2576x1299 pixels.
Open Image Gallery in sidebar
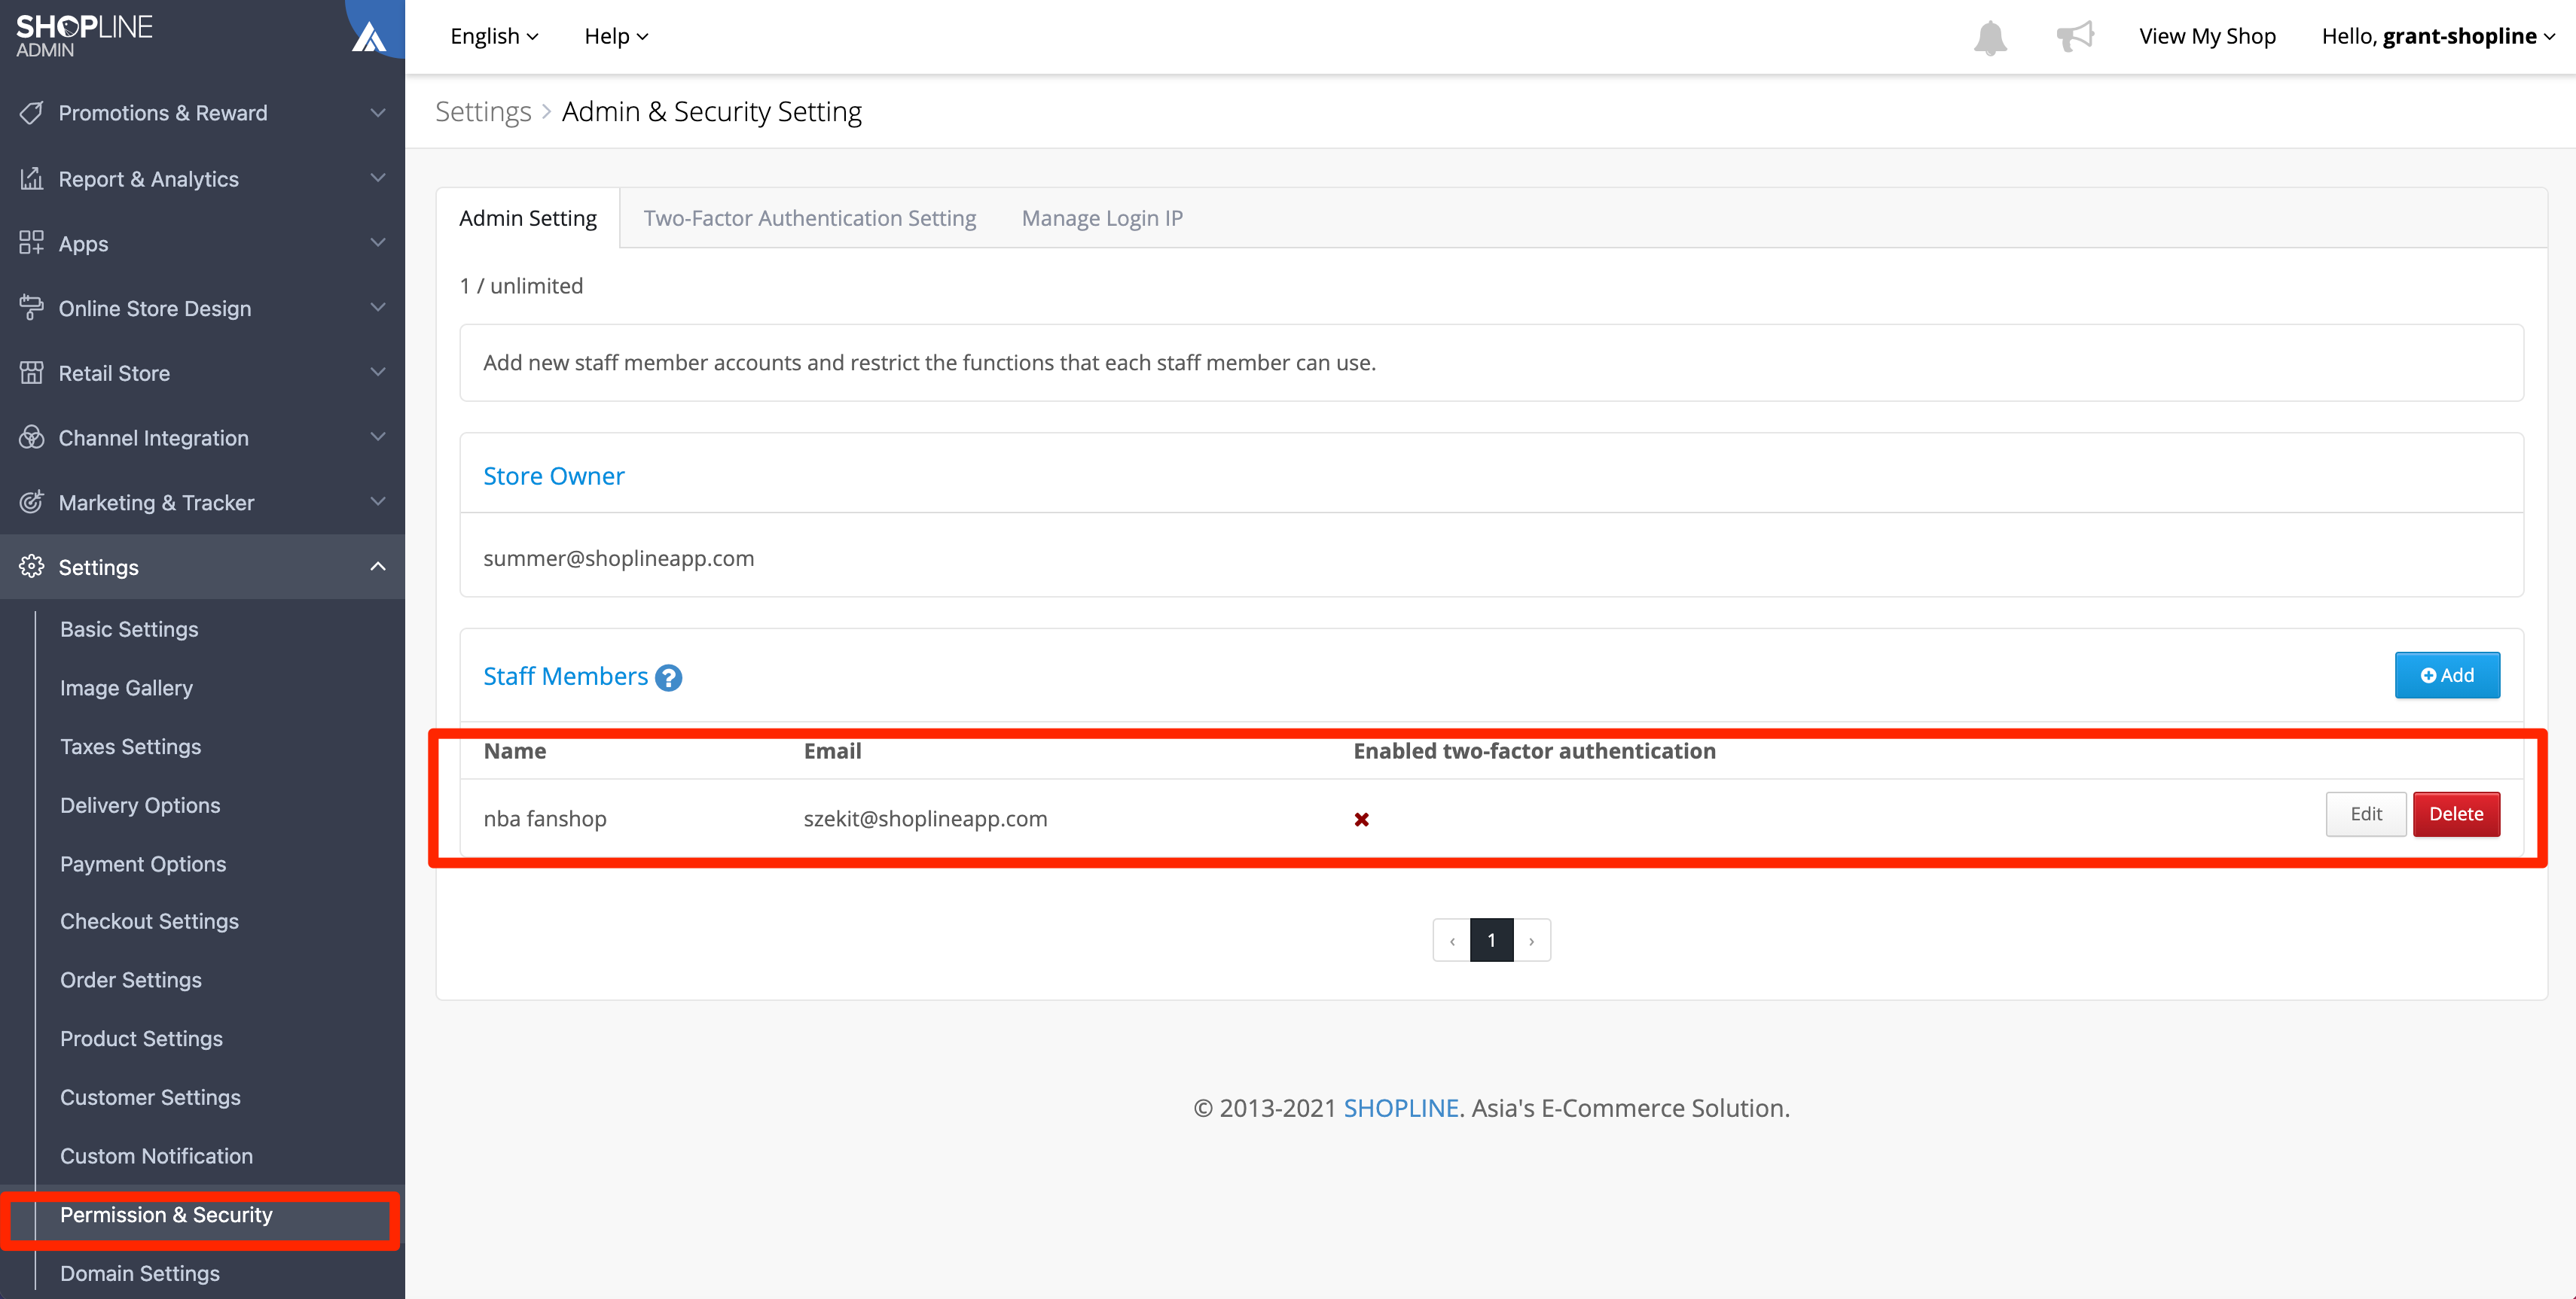coord(126,689)
